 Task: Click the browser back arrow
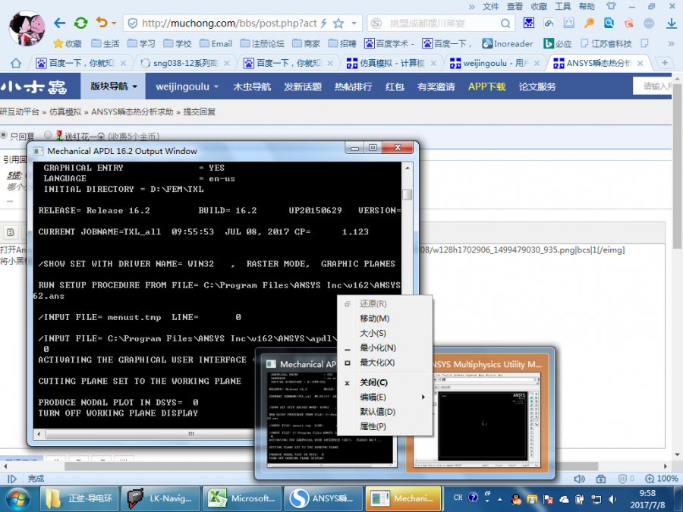[x=59, y=23]
